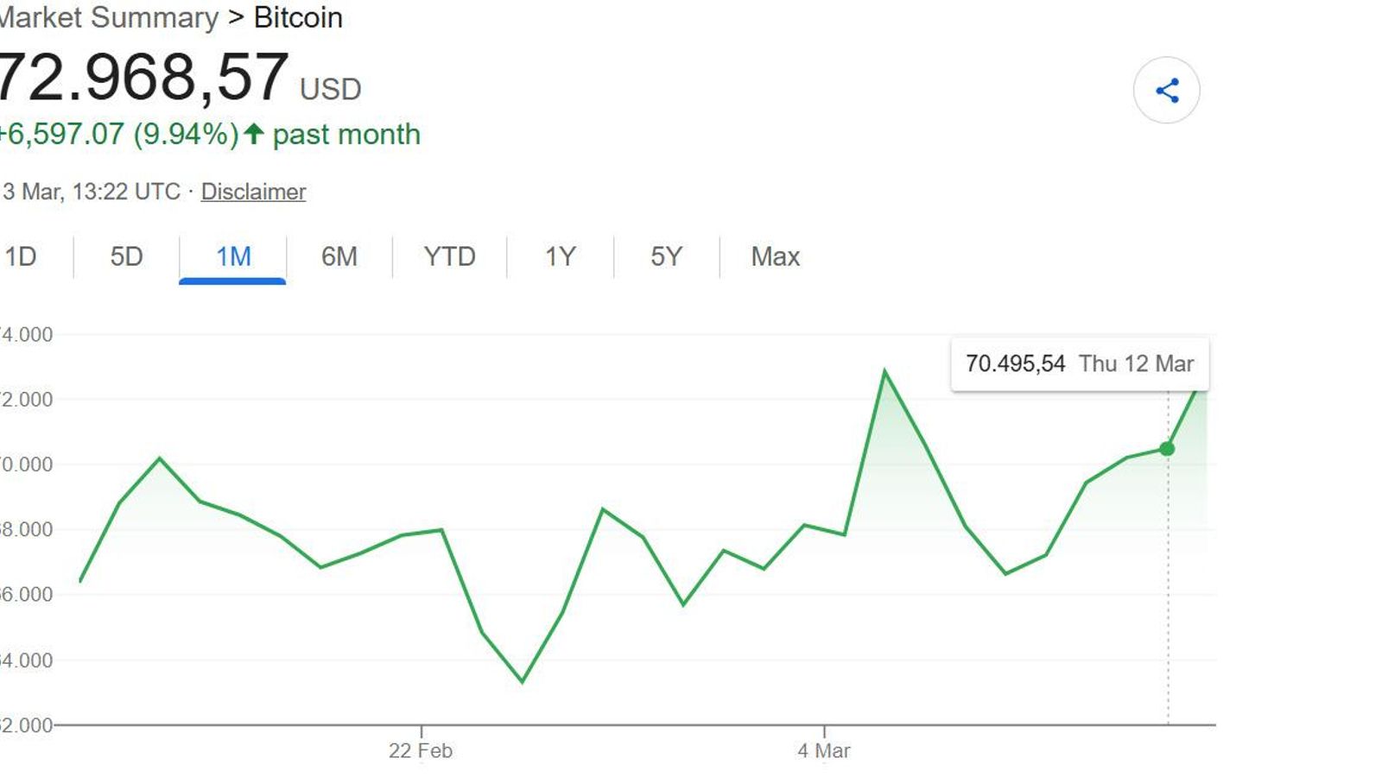Open the 5Y chart view

point(665,256)
